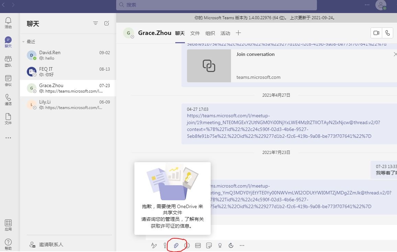Click the Approvals loop icon in toolbar

pyautogui.click(x=231, y=245)
